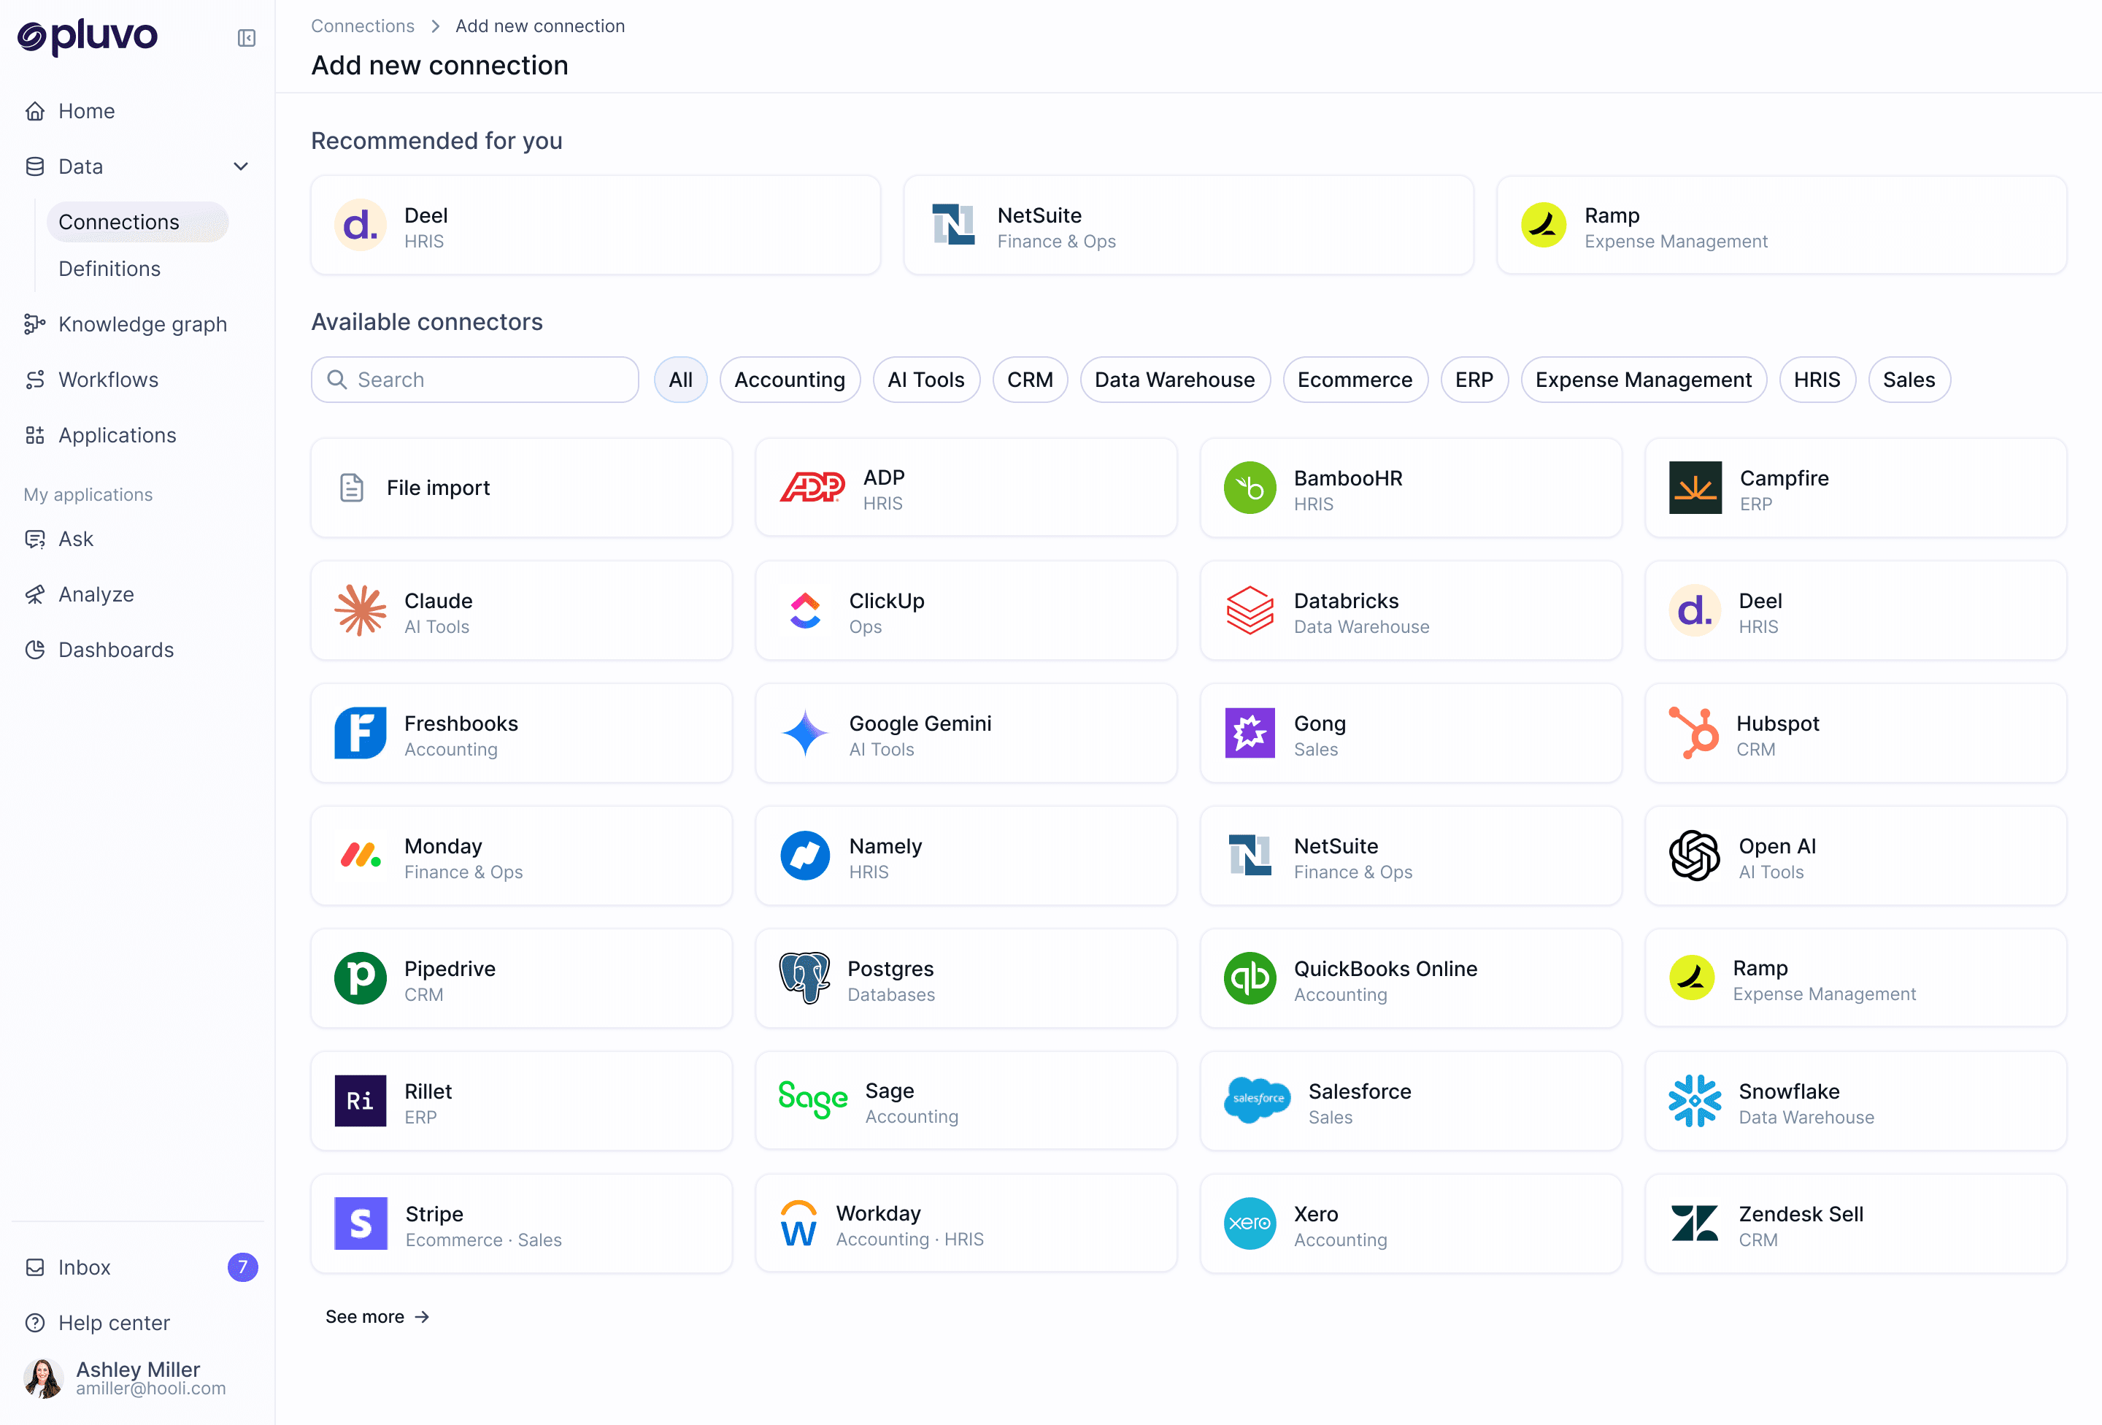Click the Stripe logo icon
The image size is (2102, 1425).
pos(361,1224)
